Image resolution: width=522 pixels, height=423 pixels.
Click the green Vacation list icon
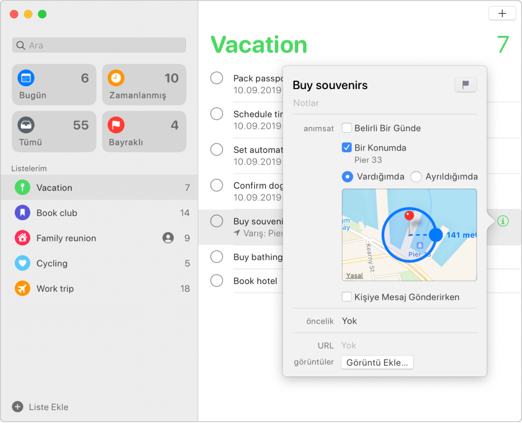click(22, 188)
